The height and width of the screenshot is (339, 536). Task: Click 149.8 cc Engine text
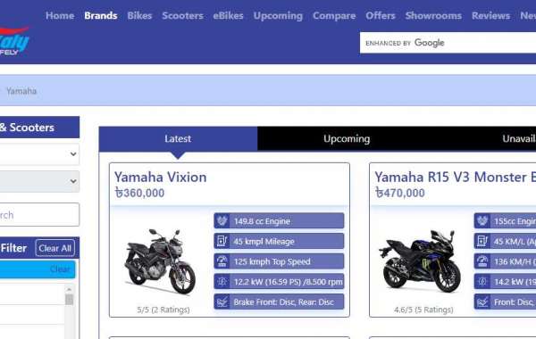click(x=262, y=221)
